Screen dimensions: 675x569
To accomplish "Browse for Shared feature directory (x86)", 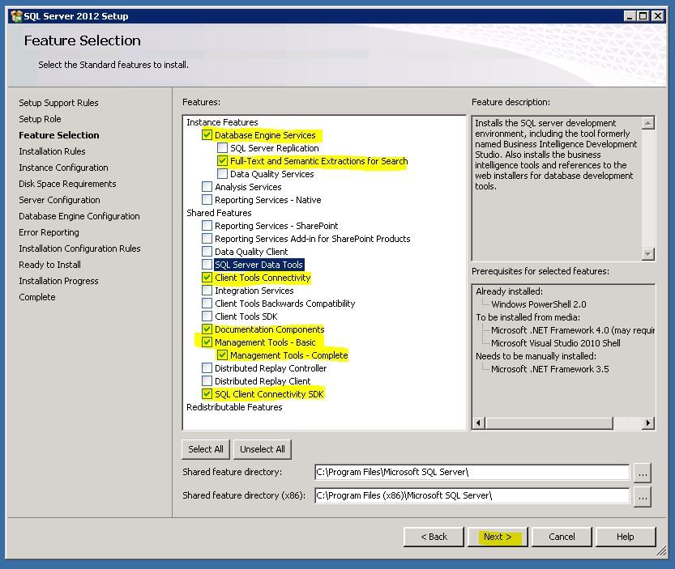I will [x=643, y=497].
